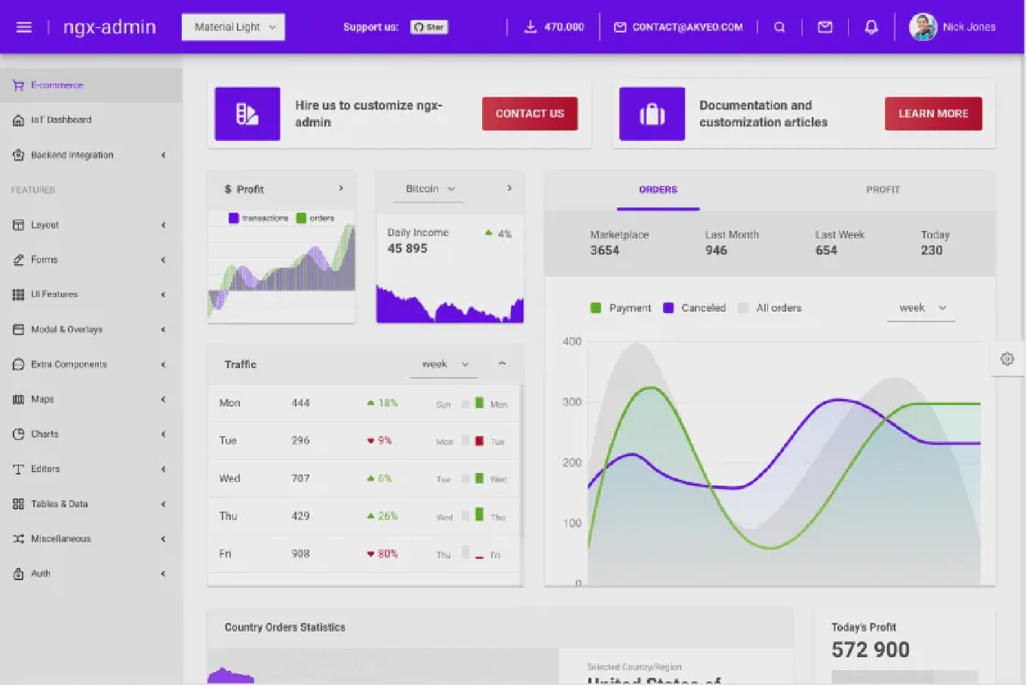Image resolution: width=1026 pixels, height=685 pixels.
Task: Click the Nick Jones user name
Action: pyautogui.click(x=969, y=27)
